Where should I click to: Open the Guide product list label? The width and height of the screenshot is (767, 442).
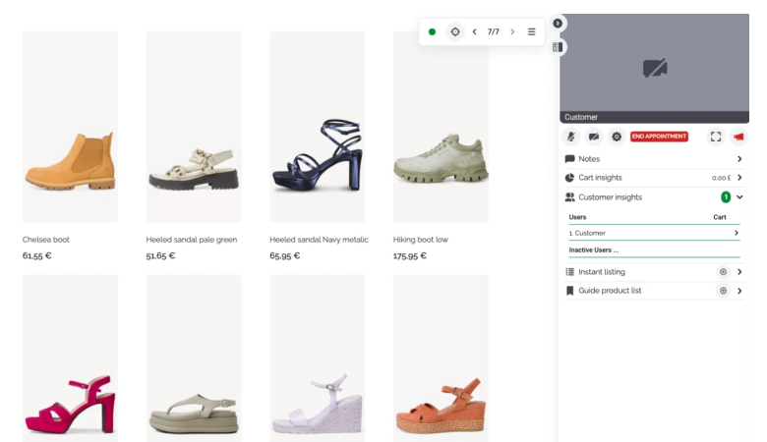[610, 291]
